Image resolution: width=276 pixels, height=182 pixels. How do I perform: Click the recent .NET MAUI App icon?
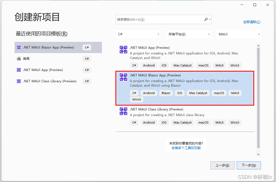[x=19, y=70]
